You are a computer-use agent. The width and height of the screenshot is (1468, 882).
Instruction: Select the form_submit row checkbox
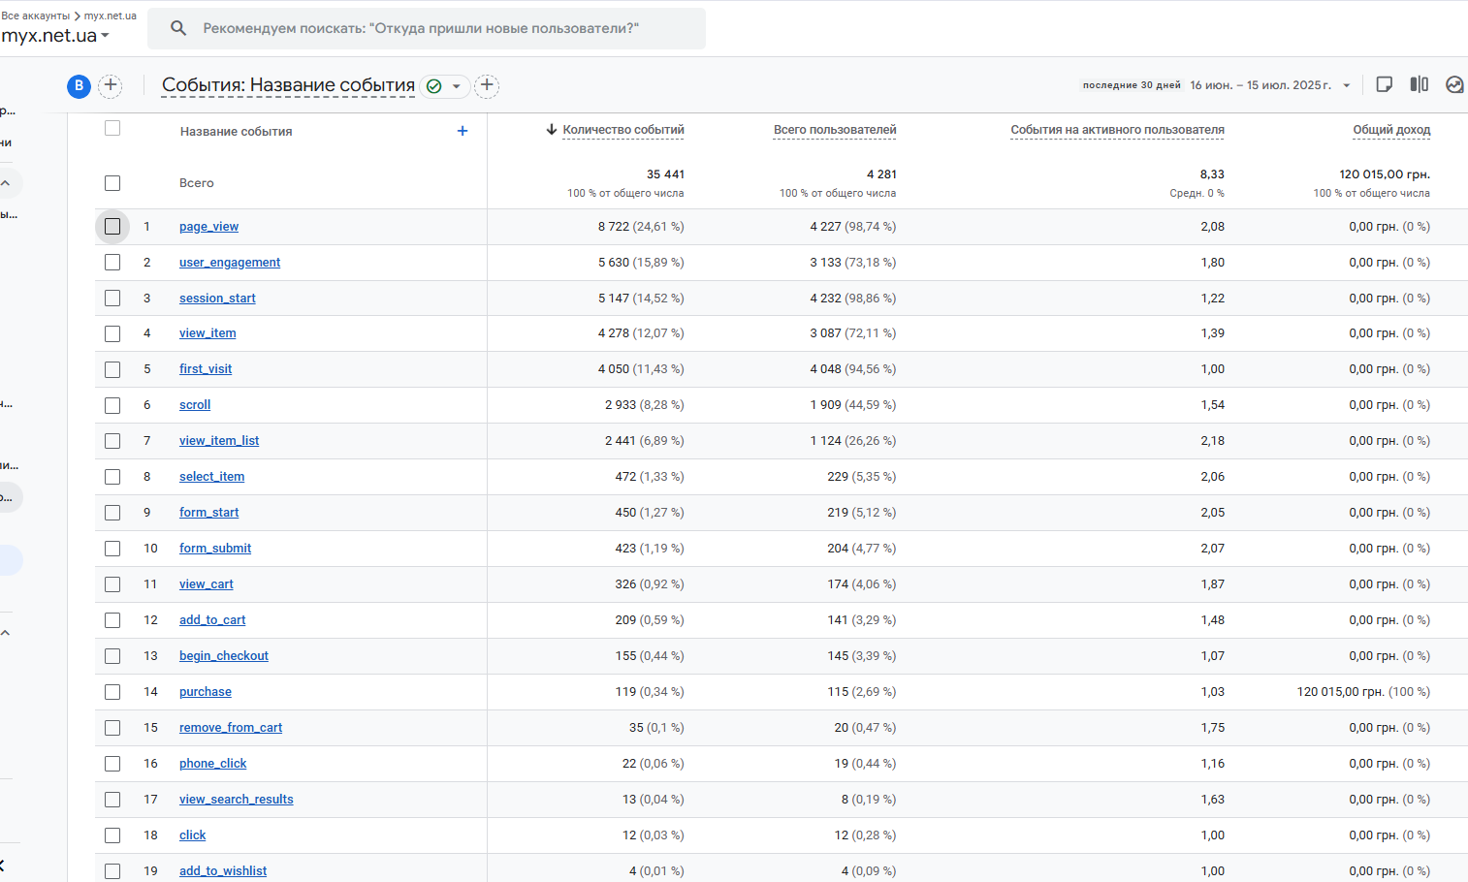[x=112, y=549]
